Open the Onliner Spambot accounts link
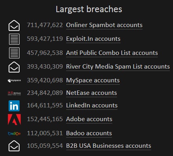 click(104, 25)
